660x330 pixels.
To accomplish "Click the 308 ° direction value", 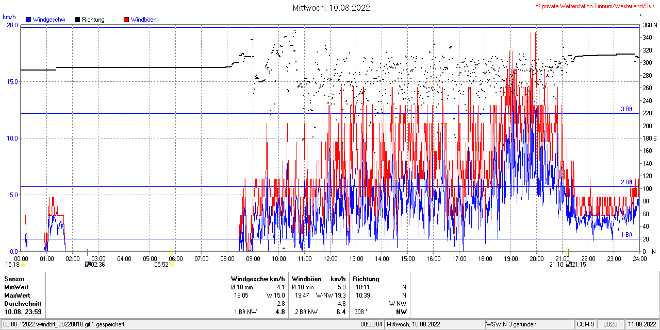I will point(361,312).
